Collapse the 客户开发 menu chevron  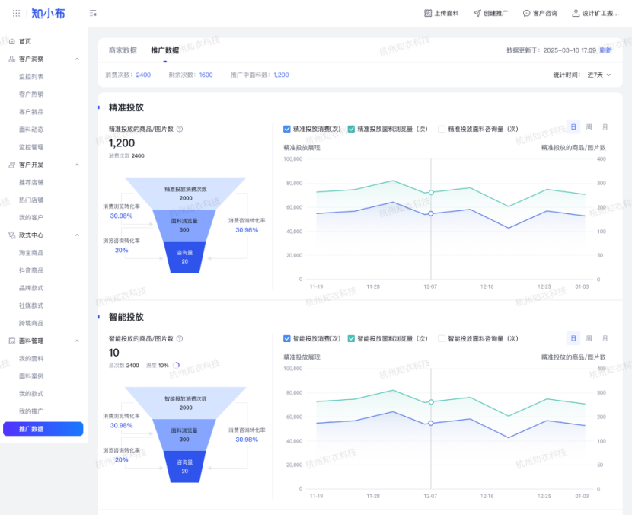77,165
